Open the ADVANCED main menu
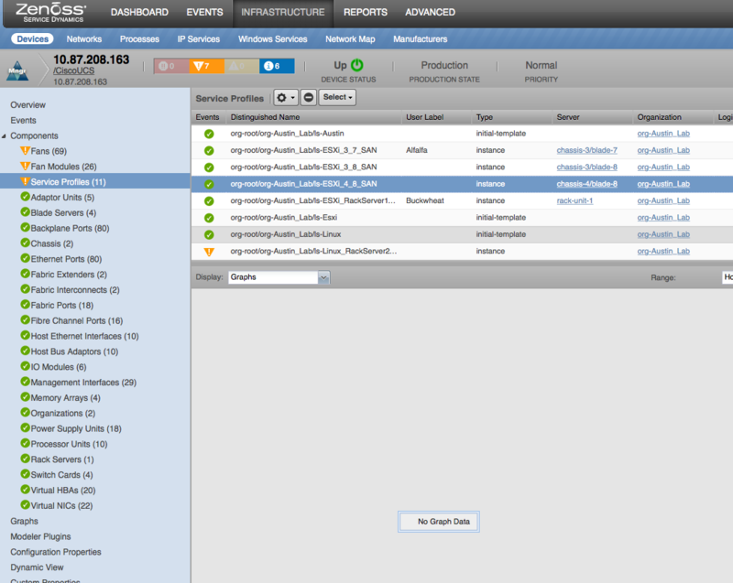 [x=430, y=13]
